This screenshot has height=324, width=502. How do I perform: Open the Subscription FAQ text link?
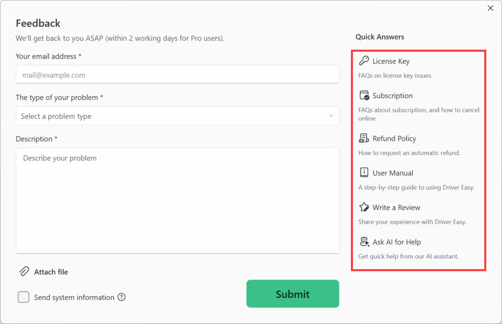tap(393, 96)
